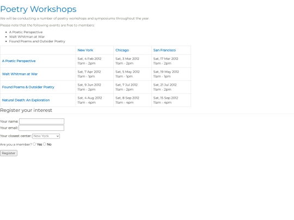
Task: Click the Sat, 7 Jul 2012 cell
Action: [132, 87]
